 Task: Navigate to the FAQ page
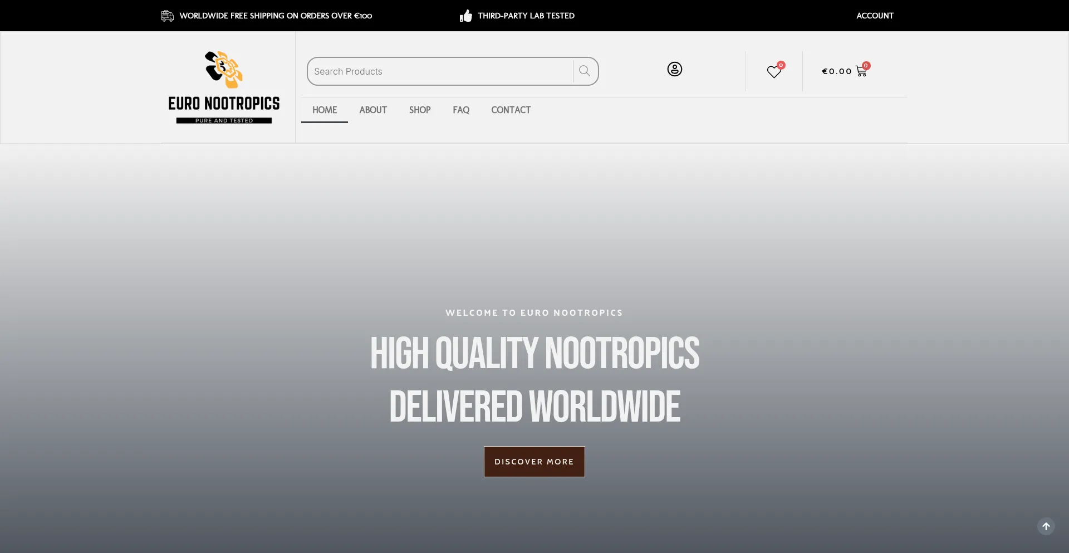coord(461,110)
